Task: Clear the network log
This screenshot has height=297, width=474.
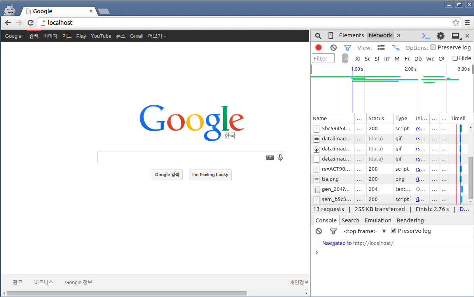Action: (x=334, y=47)
